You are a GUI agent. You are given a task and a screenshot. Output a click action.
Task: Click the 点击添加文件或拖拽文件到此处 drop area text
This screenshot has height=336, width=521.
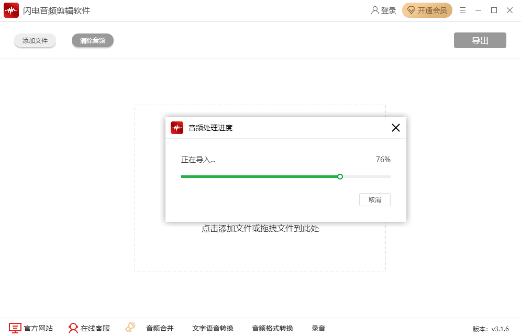click(x=260, y=229)
